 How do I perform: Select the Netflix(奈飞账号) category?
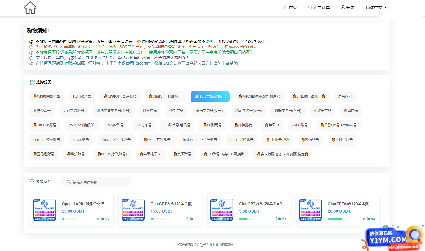(x=112, y=154)
